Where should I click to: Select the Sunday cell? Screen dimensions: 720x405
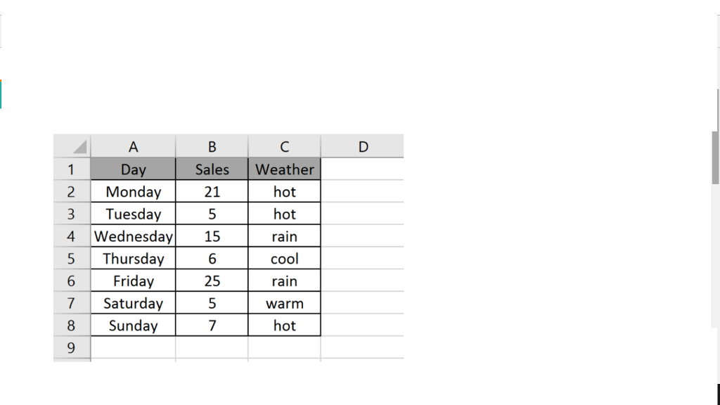[x=133, y=325]
